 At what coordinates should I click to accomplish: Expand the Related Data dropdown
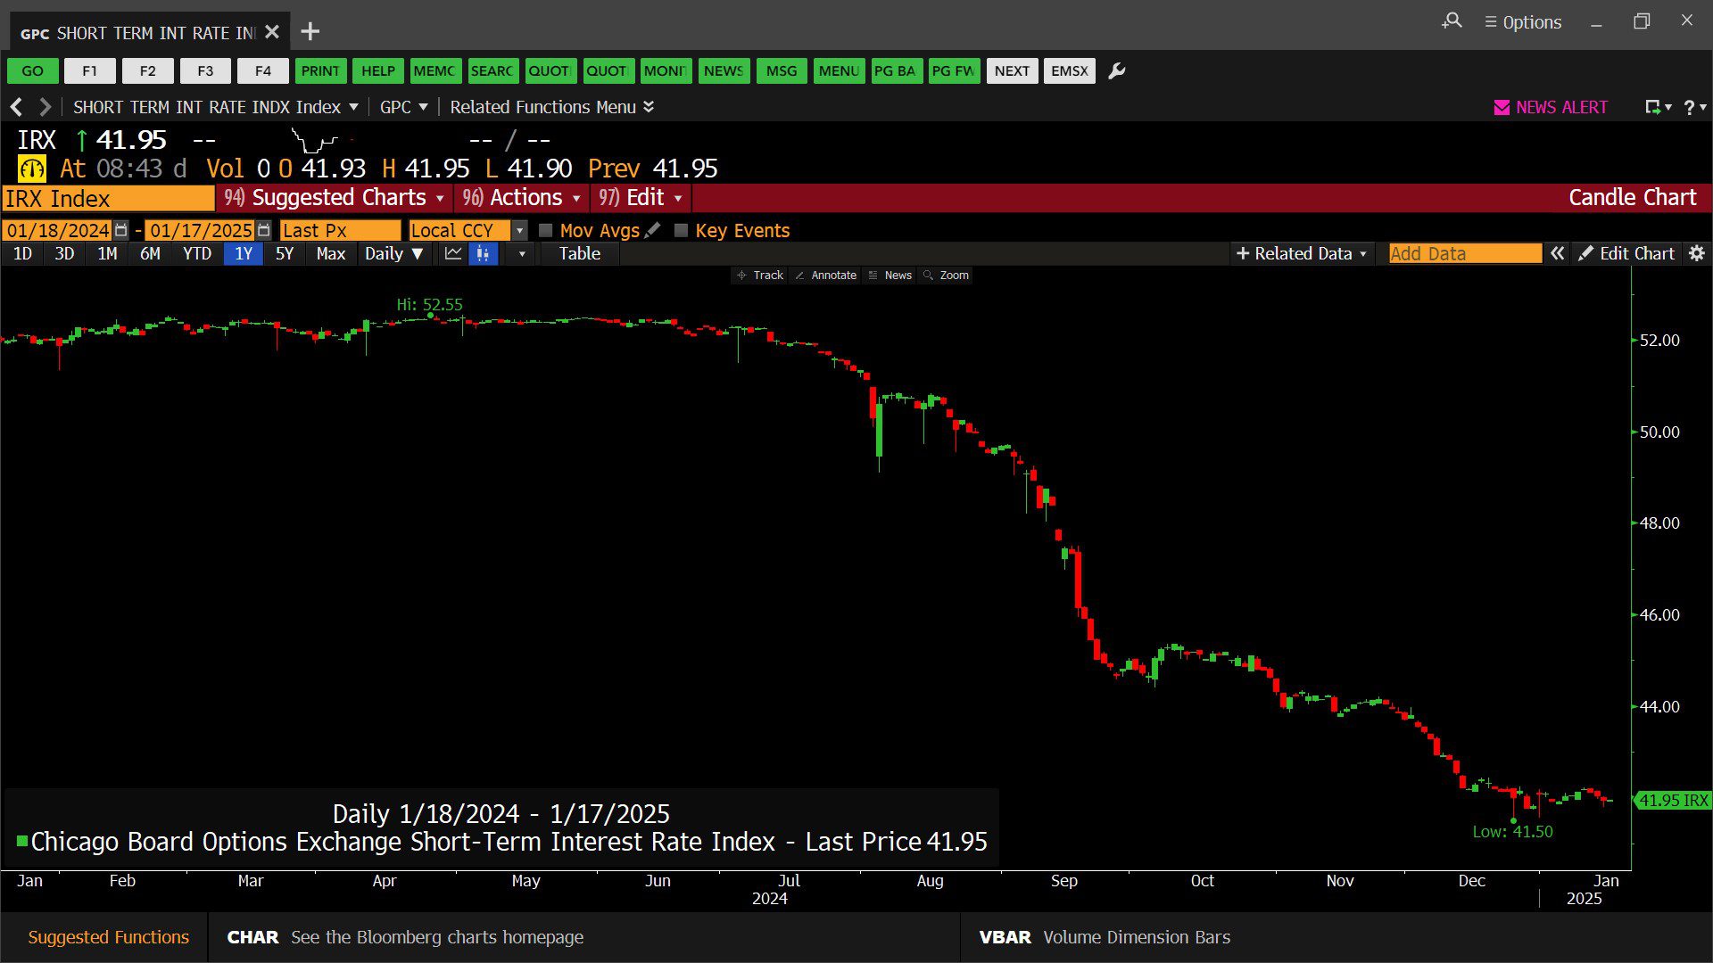click(1302, 254)
